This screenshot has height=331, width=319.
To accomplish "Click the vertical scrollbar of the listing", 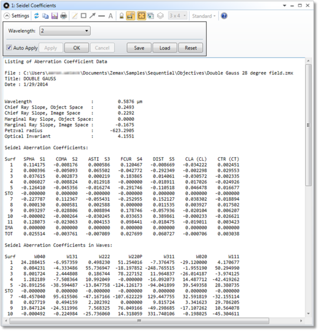I will point(309,156).
